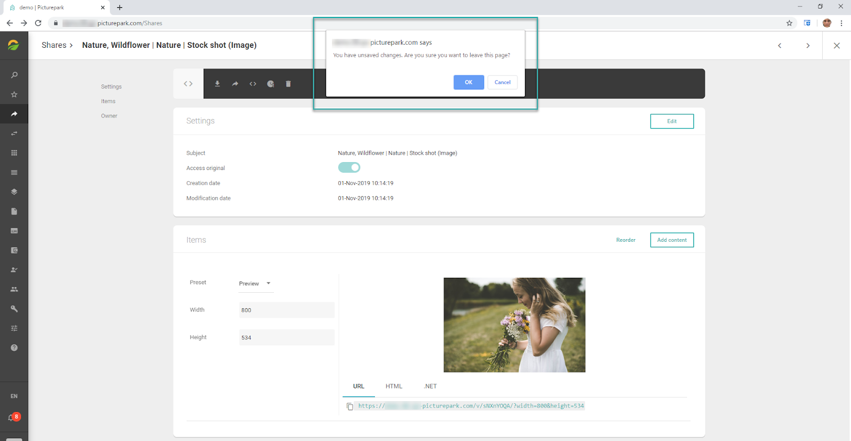Open the card-shaped sidebar icon

coord(14,231)
